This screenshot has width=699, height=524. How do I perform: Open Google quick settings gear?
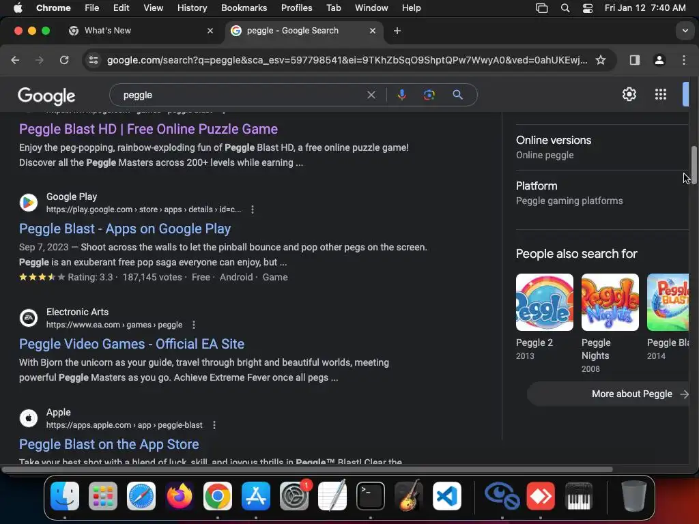pyautogui.click(x=629, y=94)
